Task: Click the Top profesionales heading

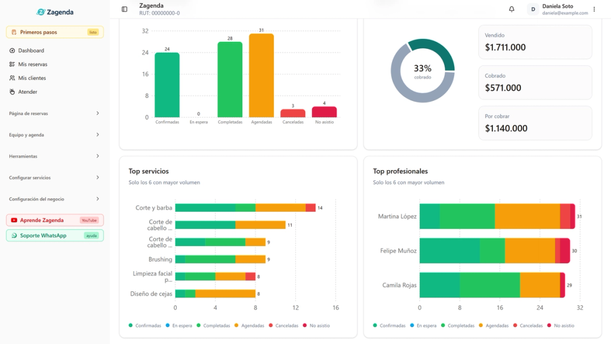Action: [400, 171]
